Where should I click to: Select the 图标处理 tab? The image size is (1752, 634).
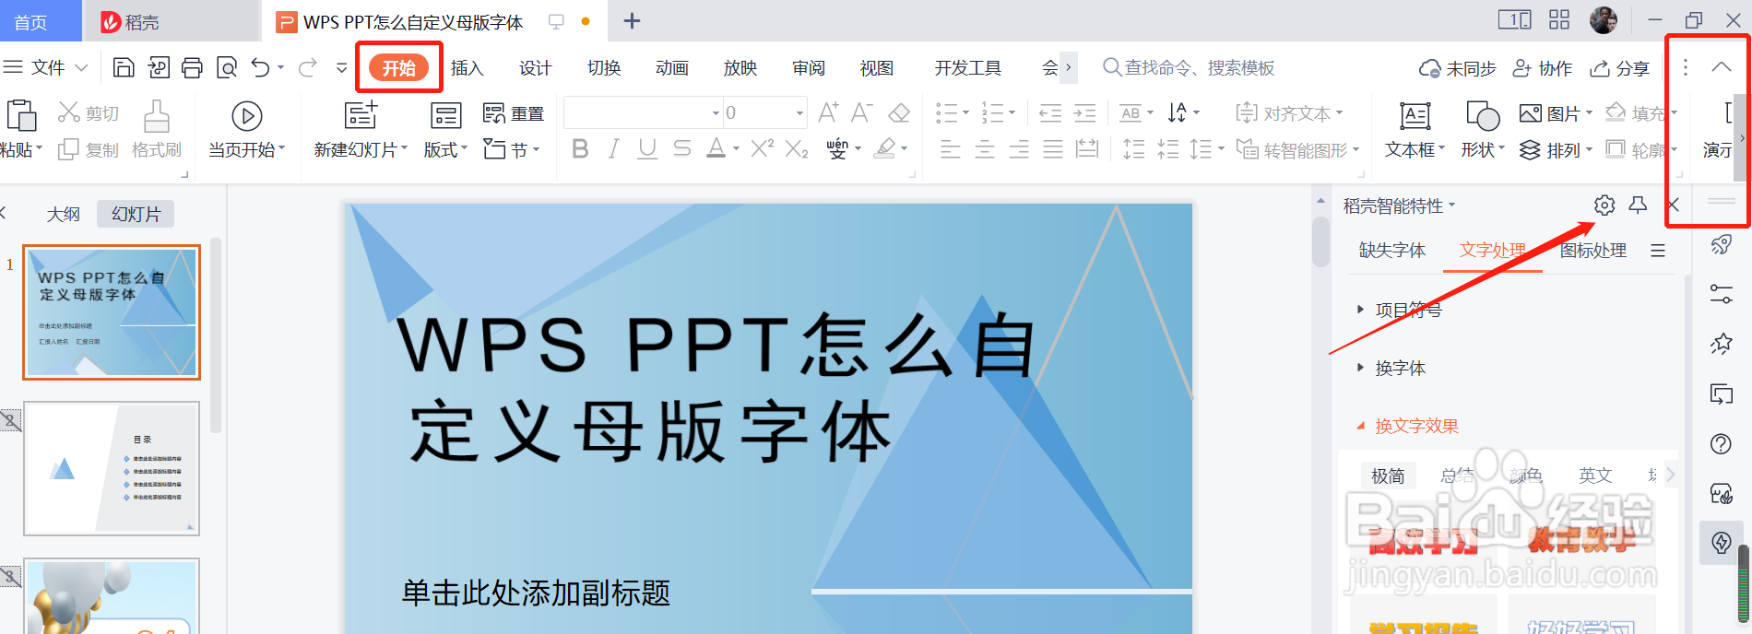[1593, 250]
